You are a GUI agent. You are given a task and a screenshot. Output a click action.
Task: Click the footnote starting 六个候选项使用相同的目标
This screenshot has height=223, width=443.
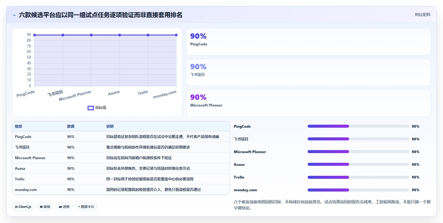point(332,205)
